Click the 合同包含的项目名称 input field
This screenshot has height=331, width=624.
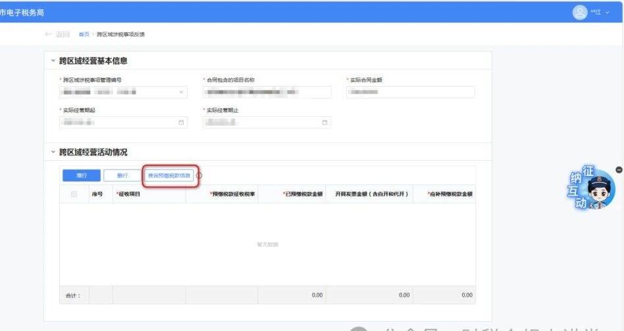[267, 92]
